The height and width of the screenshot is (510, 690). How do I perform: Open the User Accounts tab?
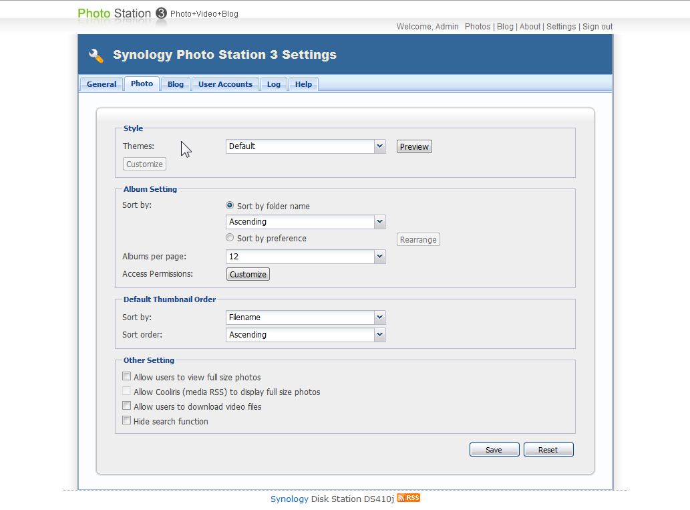[225, 84]
